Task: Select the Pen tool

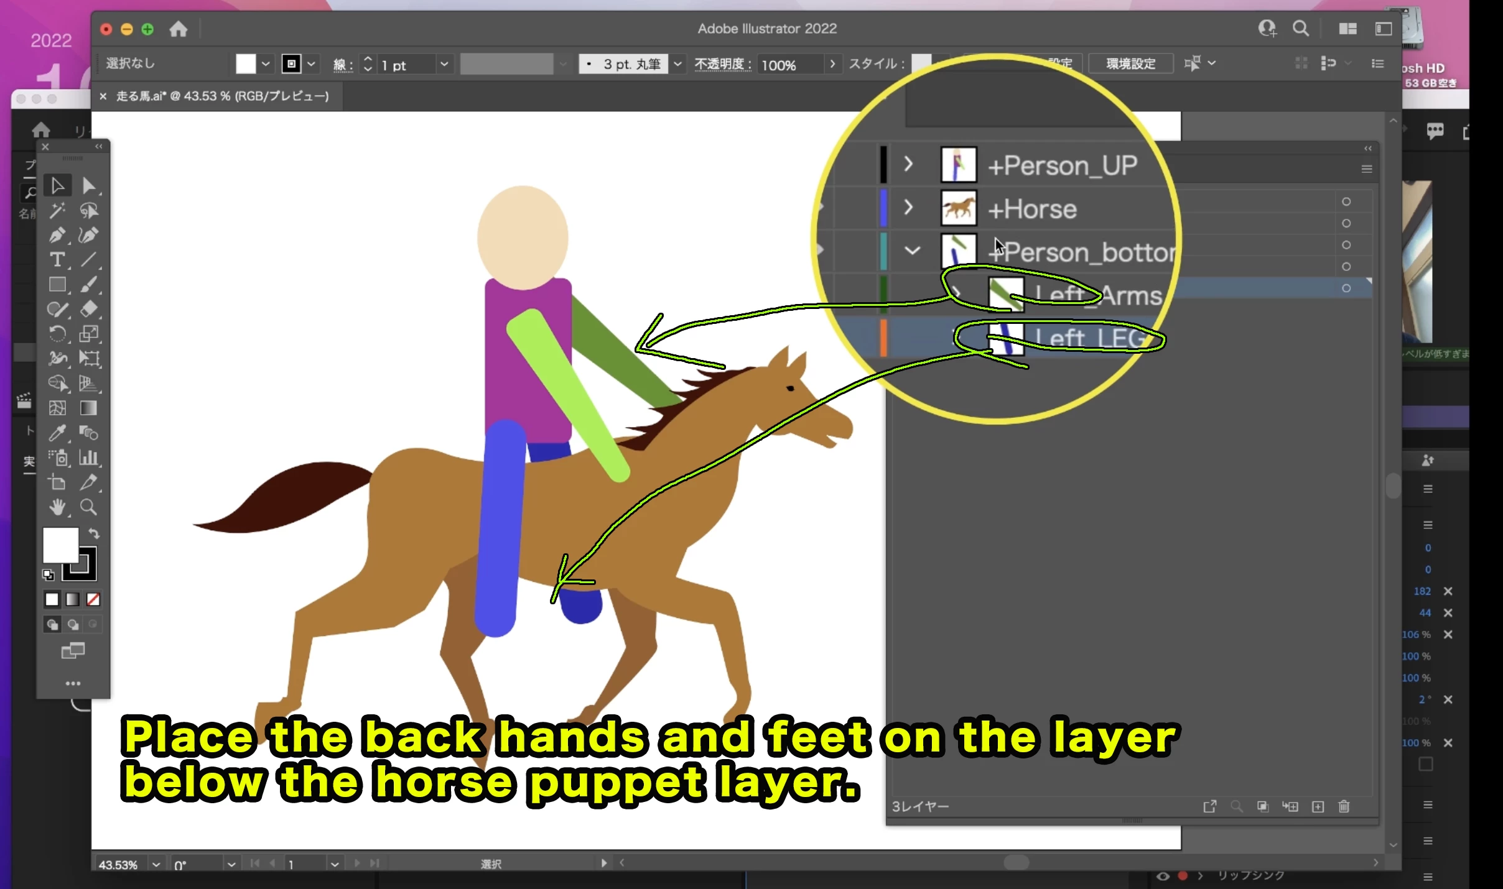Action: coord(57,235)
